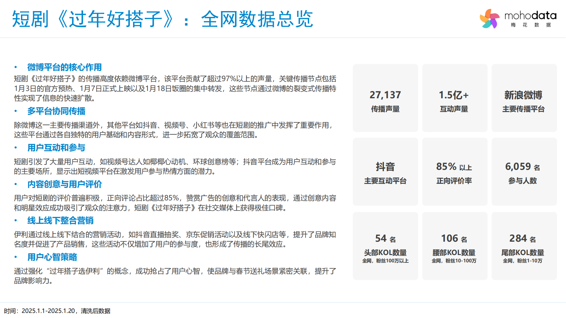Viewport: 566px width, 318px height.
Task: Click the 参与人数 label
Action: 522,181
